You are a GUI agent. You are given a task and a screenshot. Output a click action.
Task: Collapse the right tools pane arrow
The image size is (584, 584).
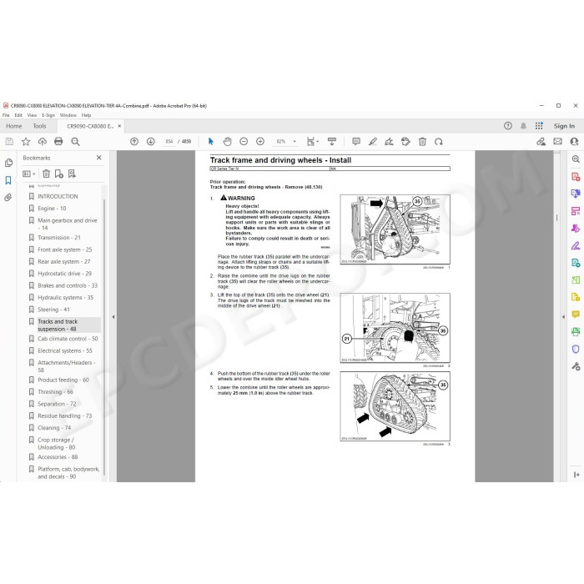coord(563,317)
